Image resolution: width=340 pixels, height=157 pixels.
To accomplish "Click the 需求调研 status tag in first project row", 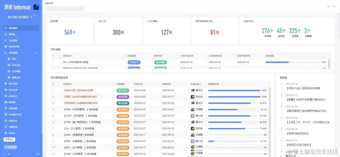I will 161,62.
